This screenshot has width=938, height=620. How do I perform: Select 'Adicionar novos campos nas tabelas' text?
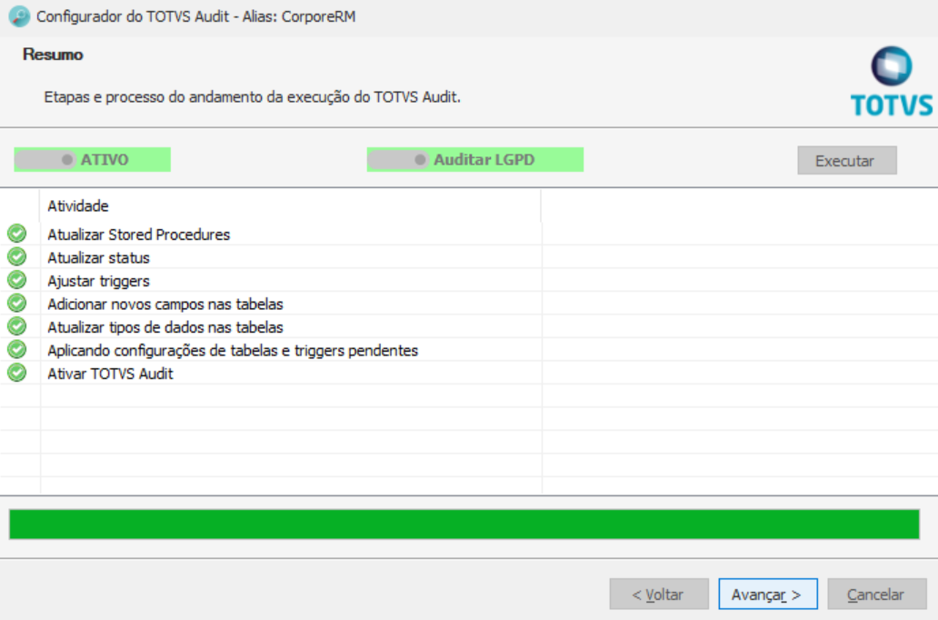tap(165, 304)
